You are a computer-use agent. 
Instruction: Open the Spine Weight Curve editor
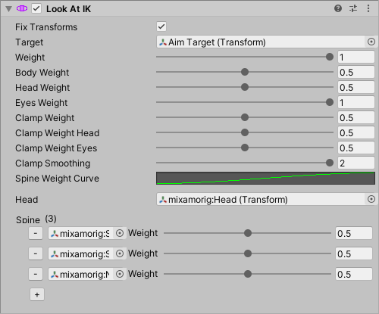265,179
